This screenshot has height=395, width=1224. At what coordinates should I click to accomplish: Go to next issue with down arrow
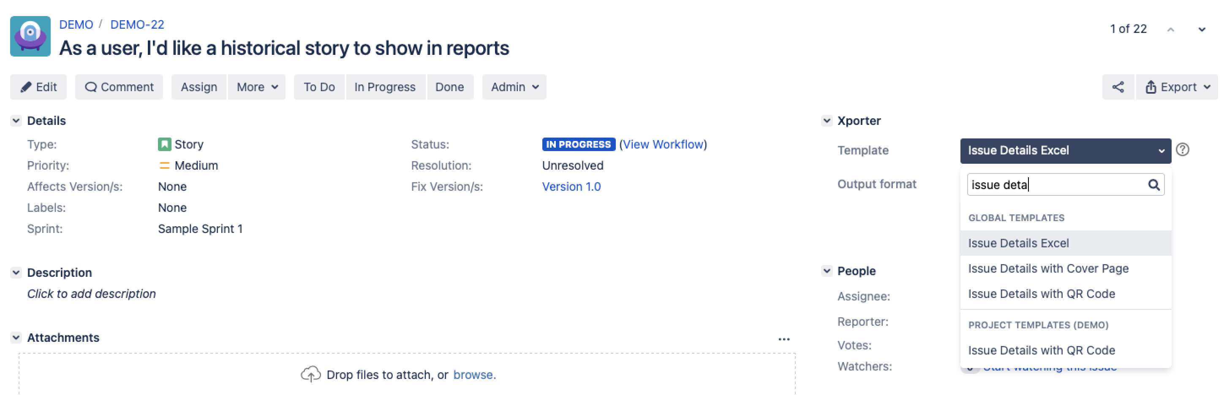coord(1201,30)
